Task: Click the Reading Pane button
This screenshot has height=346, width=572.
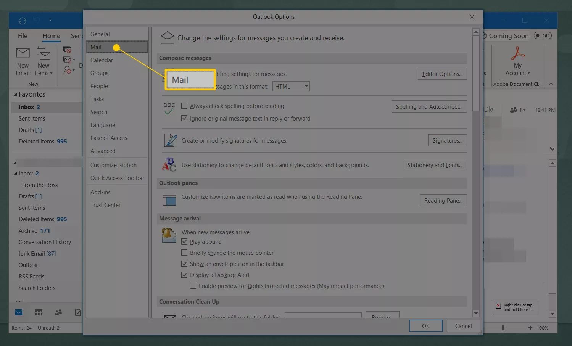Action: point(443,200)
